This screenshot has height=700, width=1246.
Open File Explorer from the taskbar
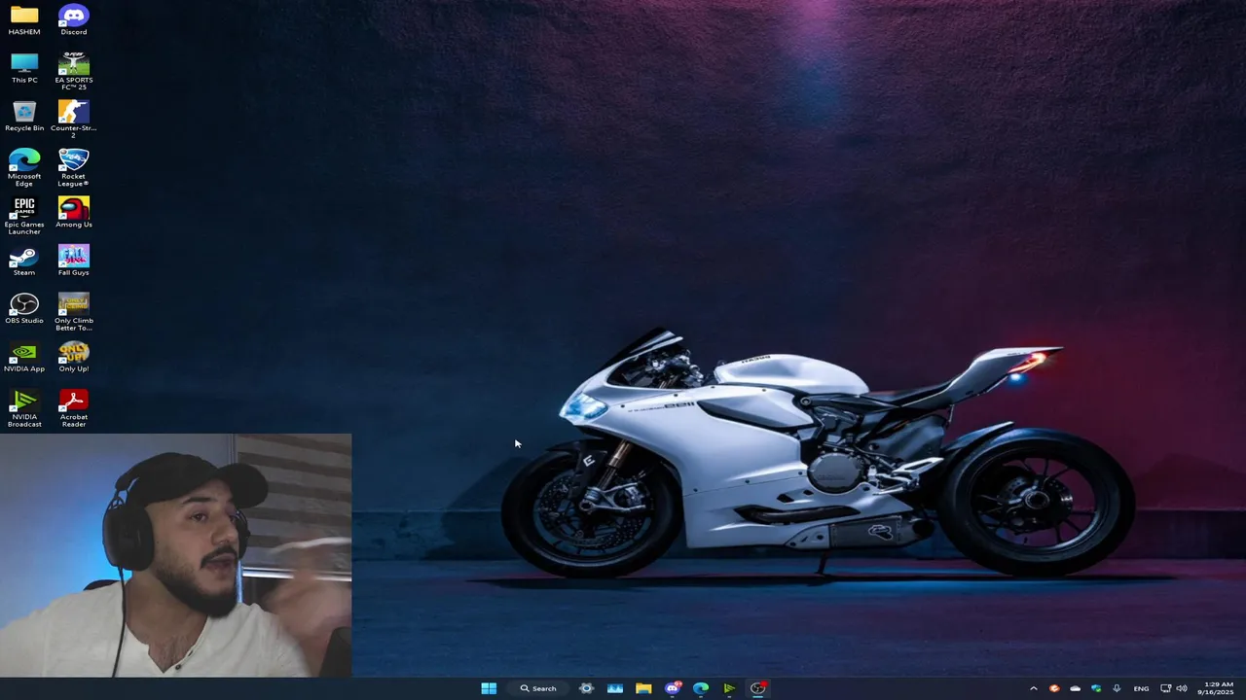(x=643, y=688)
